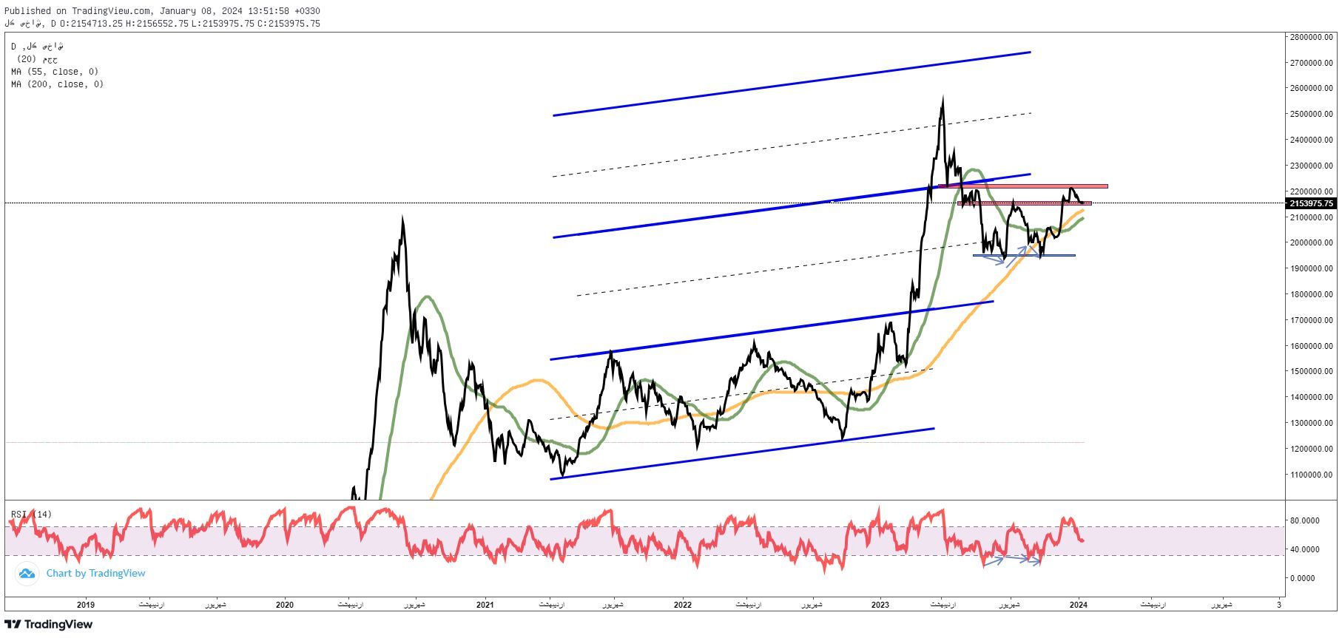1342x638 pixels.
Task: Open the TradingView logo at bottom left
Action: [x=49, y=625]
